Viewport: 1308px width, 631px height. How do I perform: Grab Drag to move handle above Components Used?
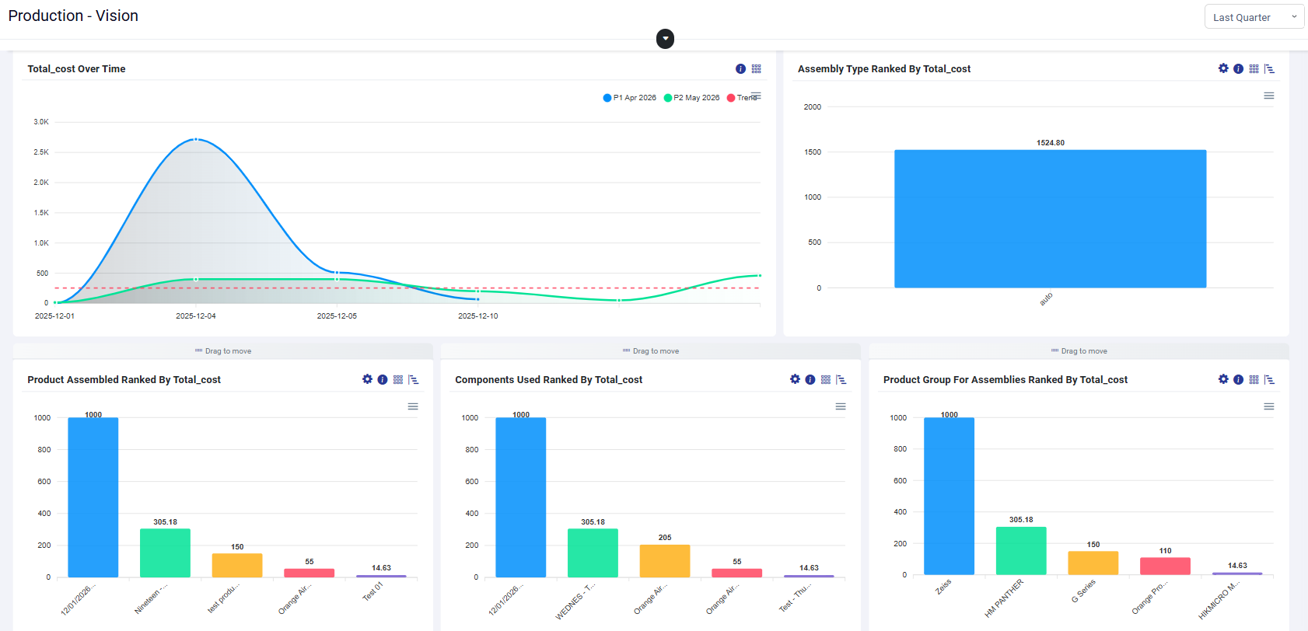coord(651,351)
